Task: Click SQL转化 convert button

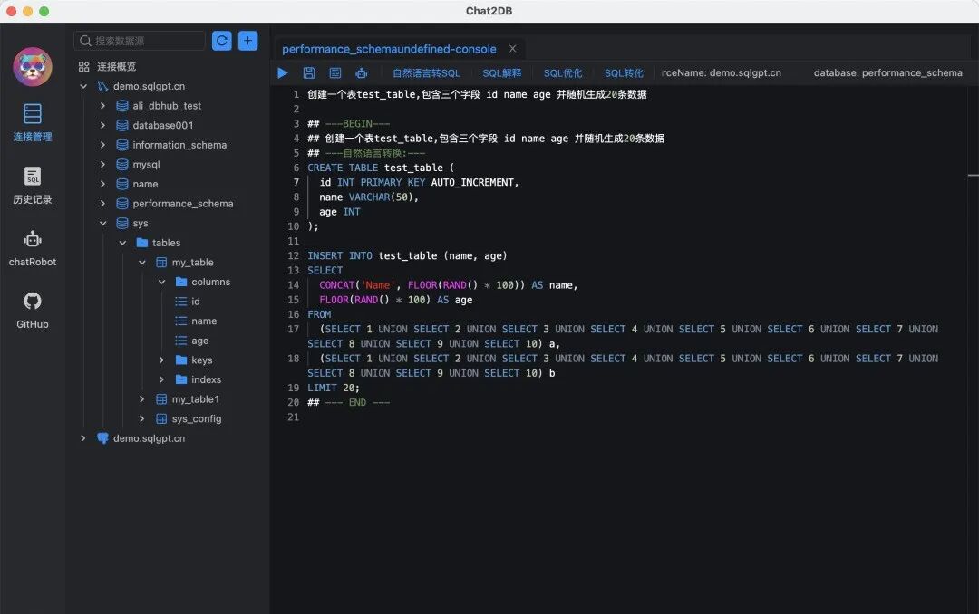Action: pyautogui.click(x=624, y=73)
